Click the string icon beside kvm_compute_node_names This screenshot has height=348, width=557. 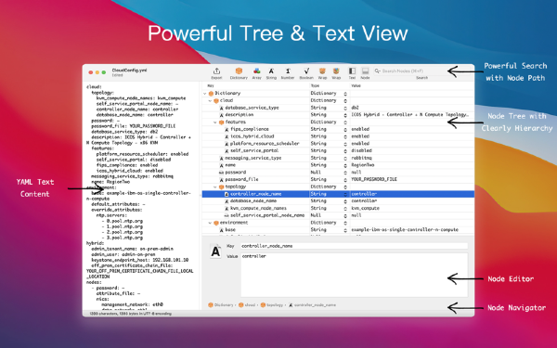[x=227, y=209]
